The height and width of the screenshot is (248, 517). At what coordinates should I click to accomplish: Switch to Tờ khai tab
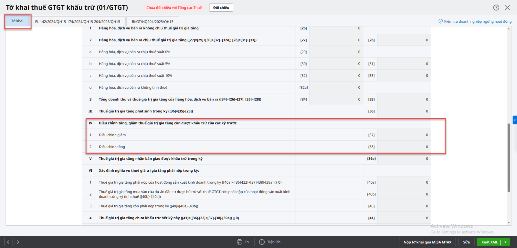17,21
